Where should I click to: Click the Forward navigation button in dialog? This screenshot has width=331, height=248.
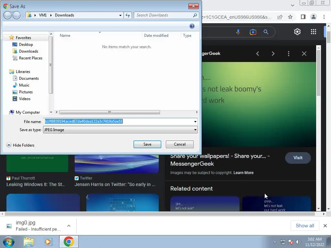pyautogui.click(x=17, y=15)
